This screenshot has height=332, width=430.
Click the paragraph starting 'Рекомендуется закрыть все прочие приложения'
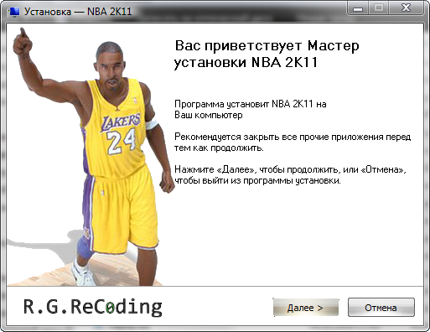coord(293,143)
